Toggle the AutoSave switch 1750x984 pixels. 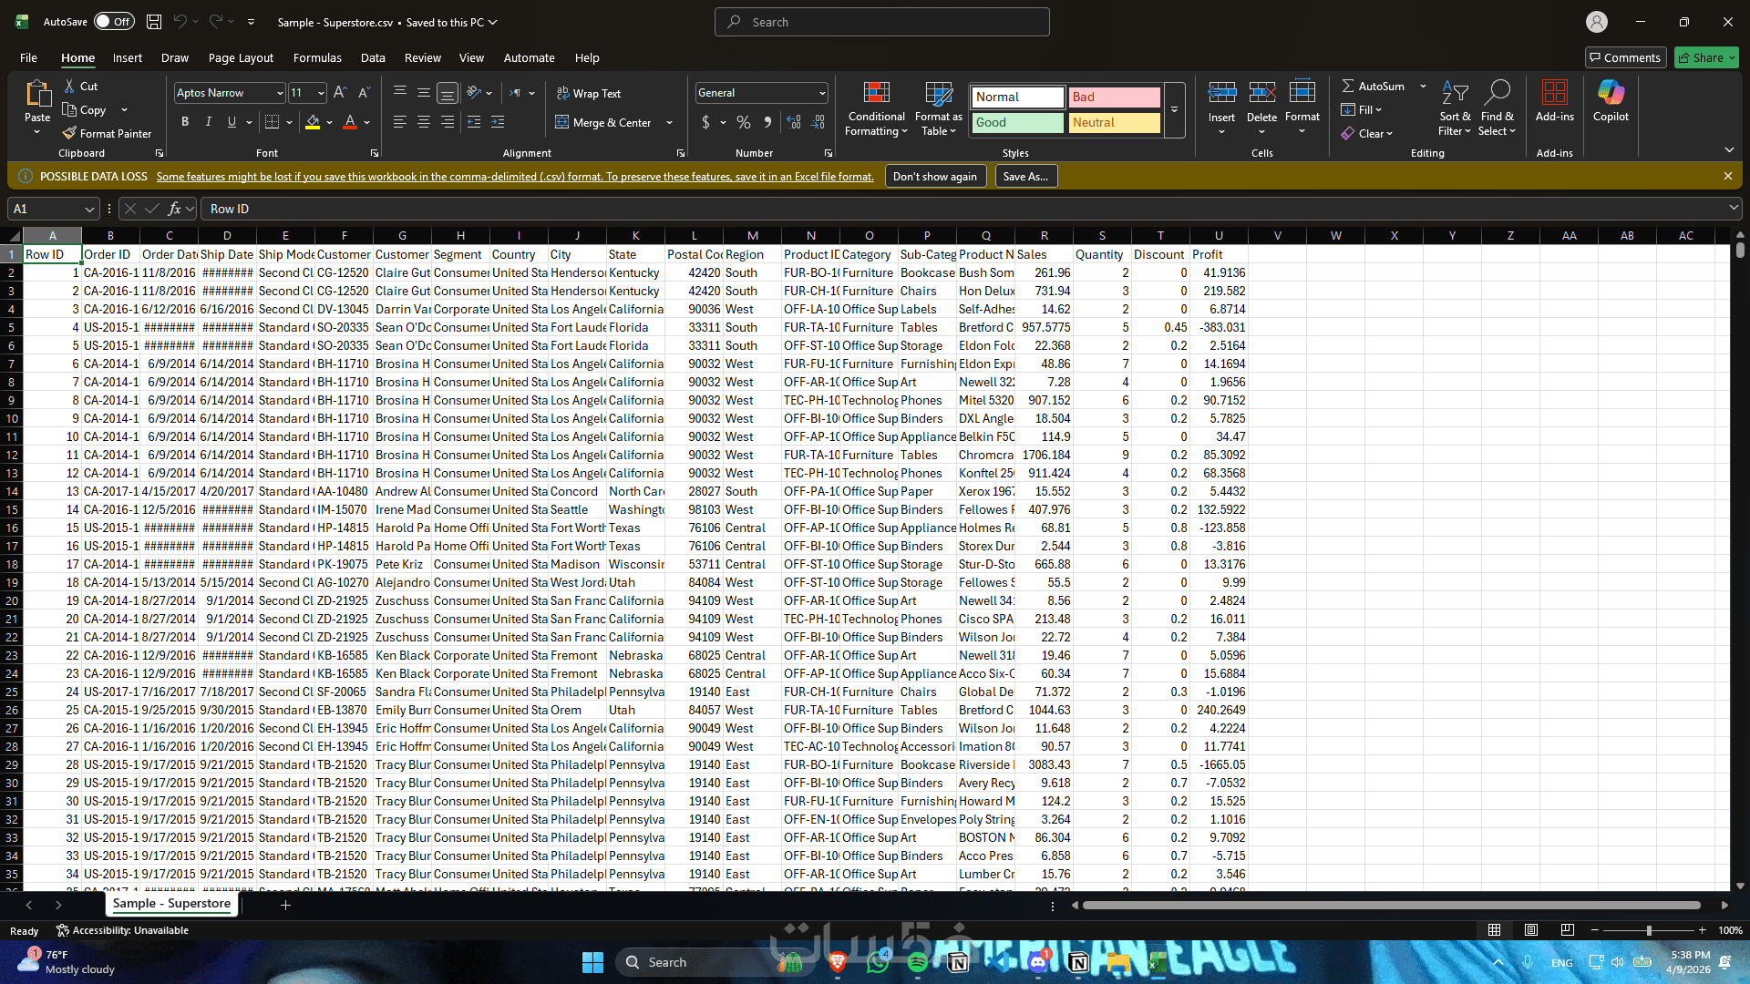114,22
